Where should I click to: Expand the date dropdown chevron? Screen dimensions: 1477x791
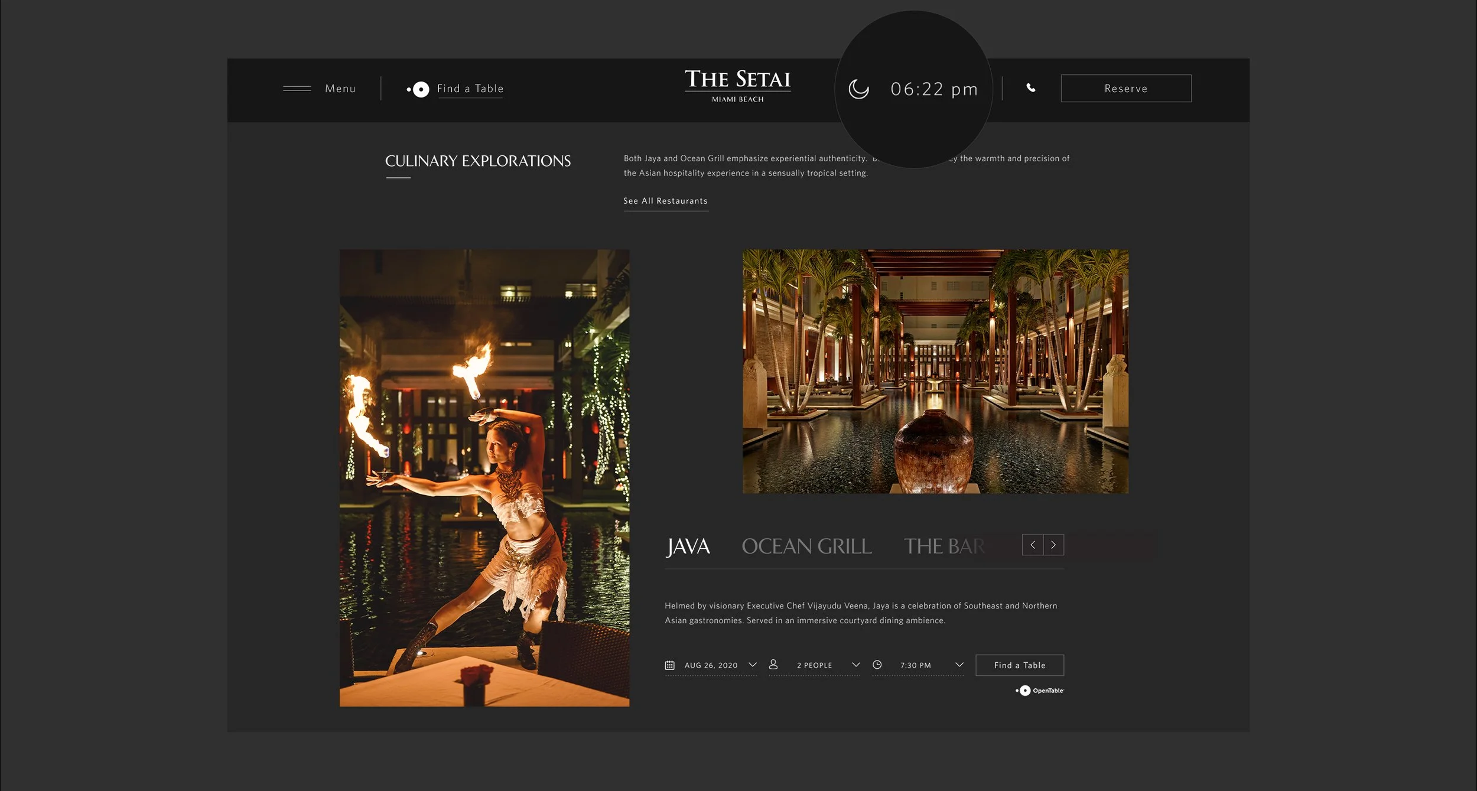[753, 665]
